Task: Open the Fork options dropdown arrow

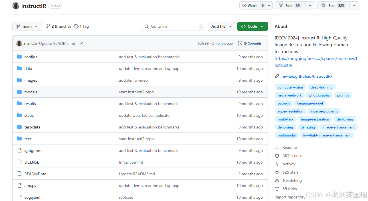Action: click(x=310, y=5)
